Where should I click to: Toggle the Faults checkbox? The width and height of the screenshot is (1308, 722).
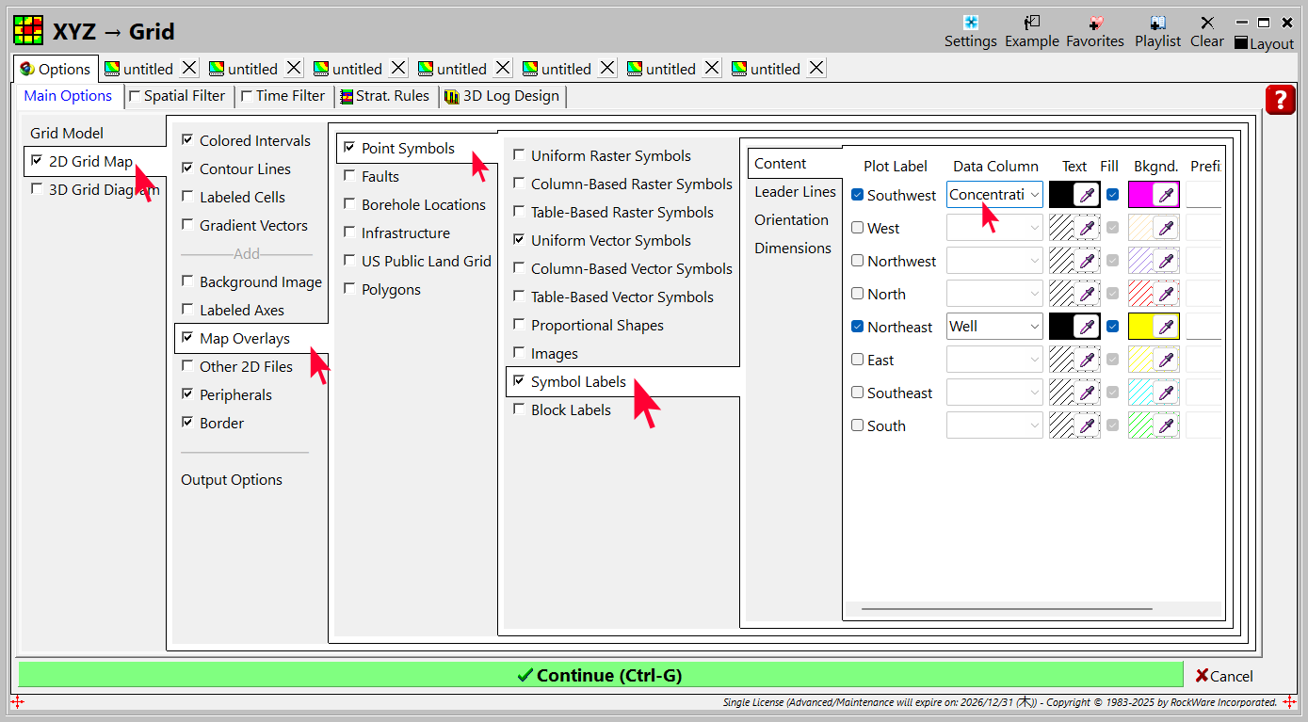[349, 176]
